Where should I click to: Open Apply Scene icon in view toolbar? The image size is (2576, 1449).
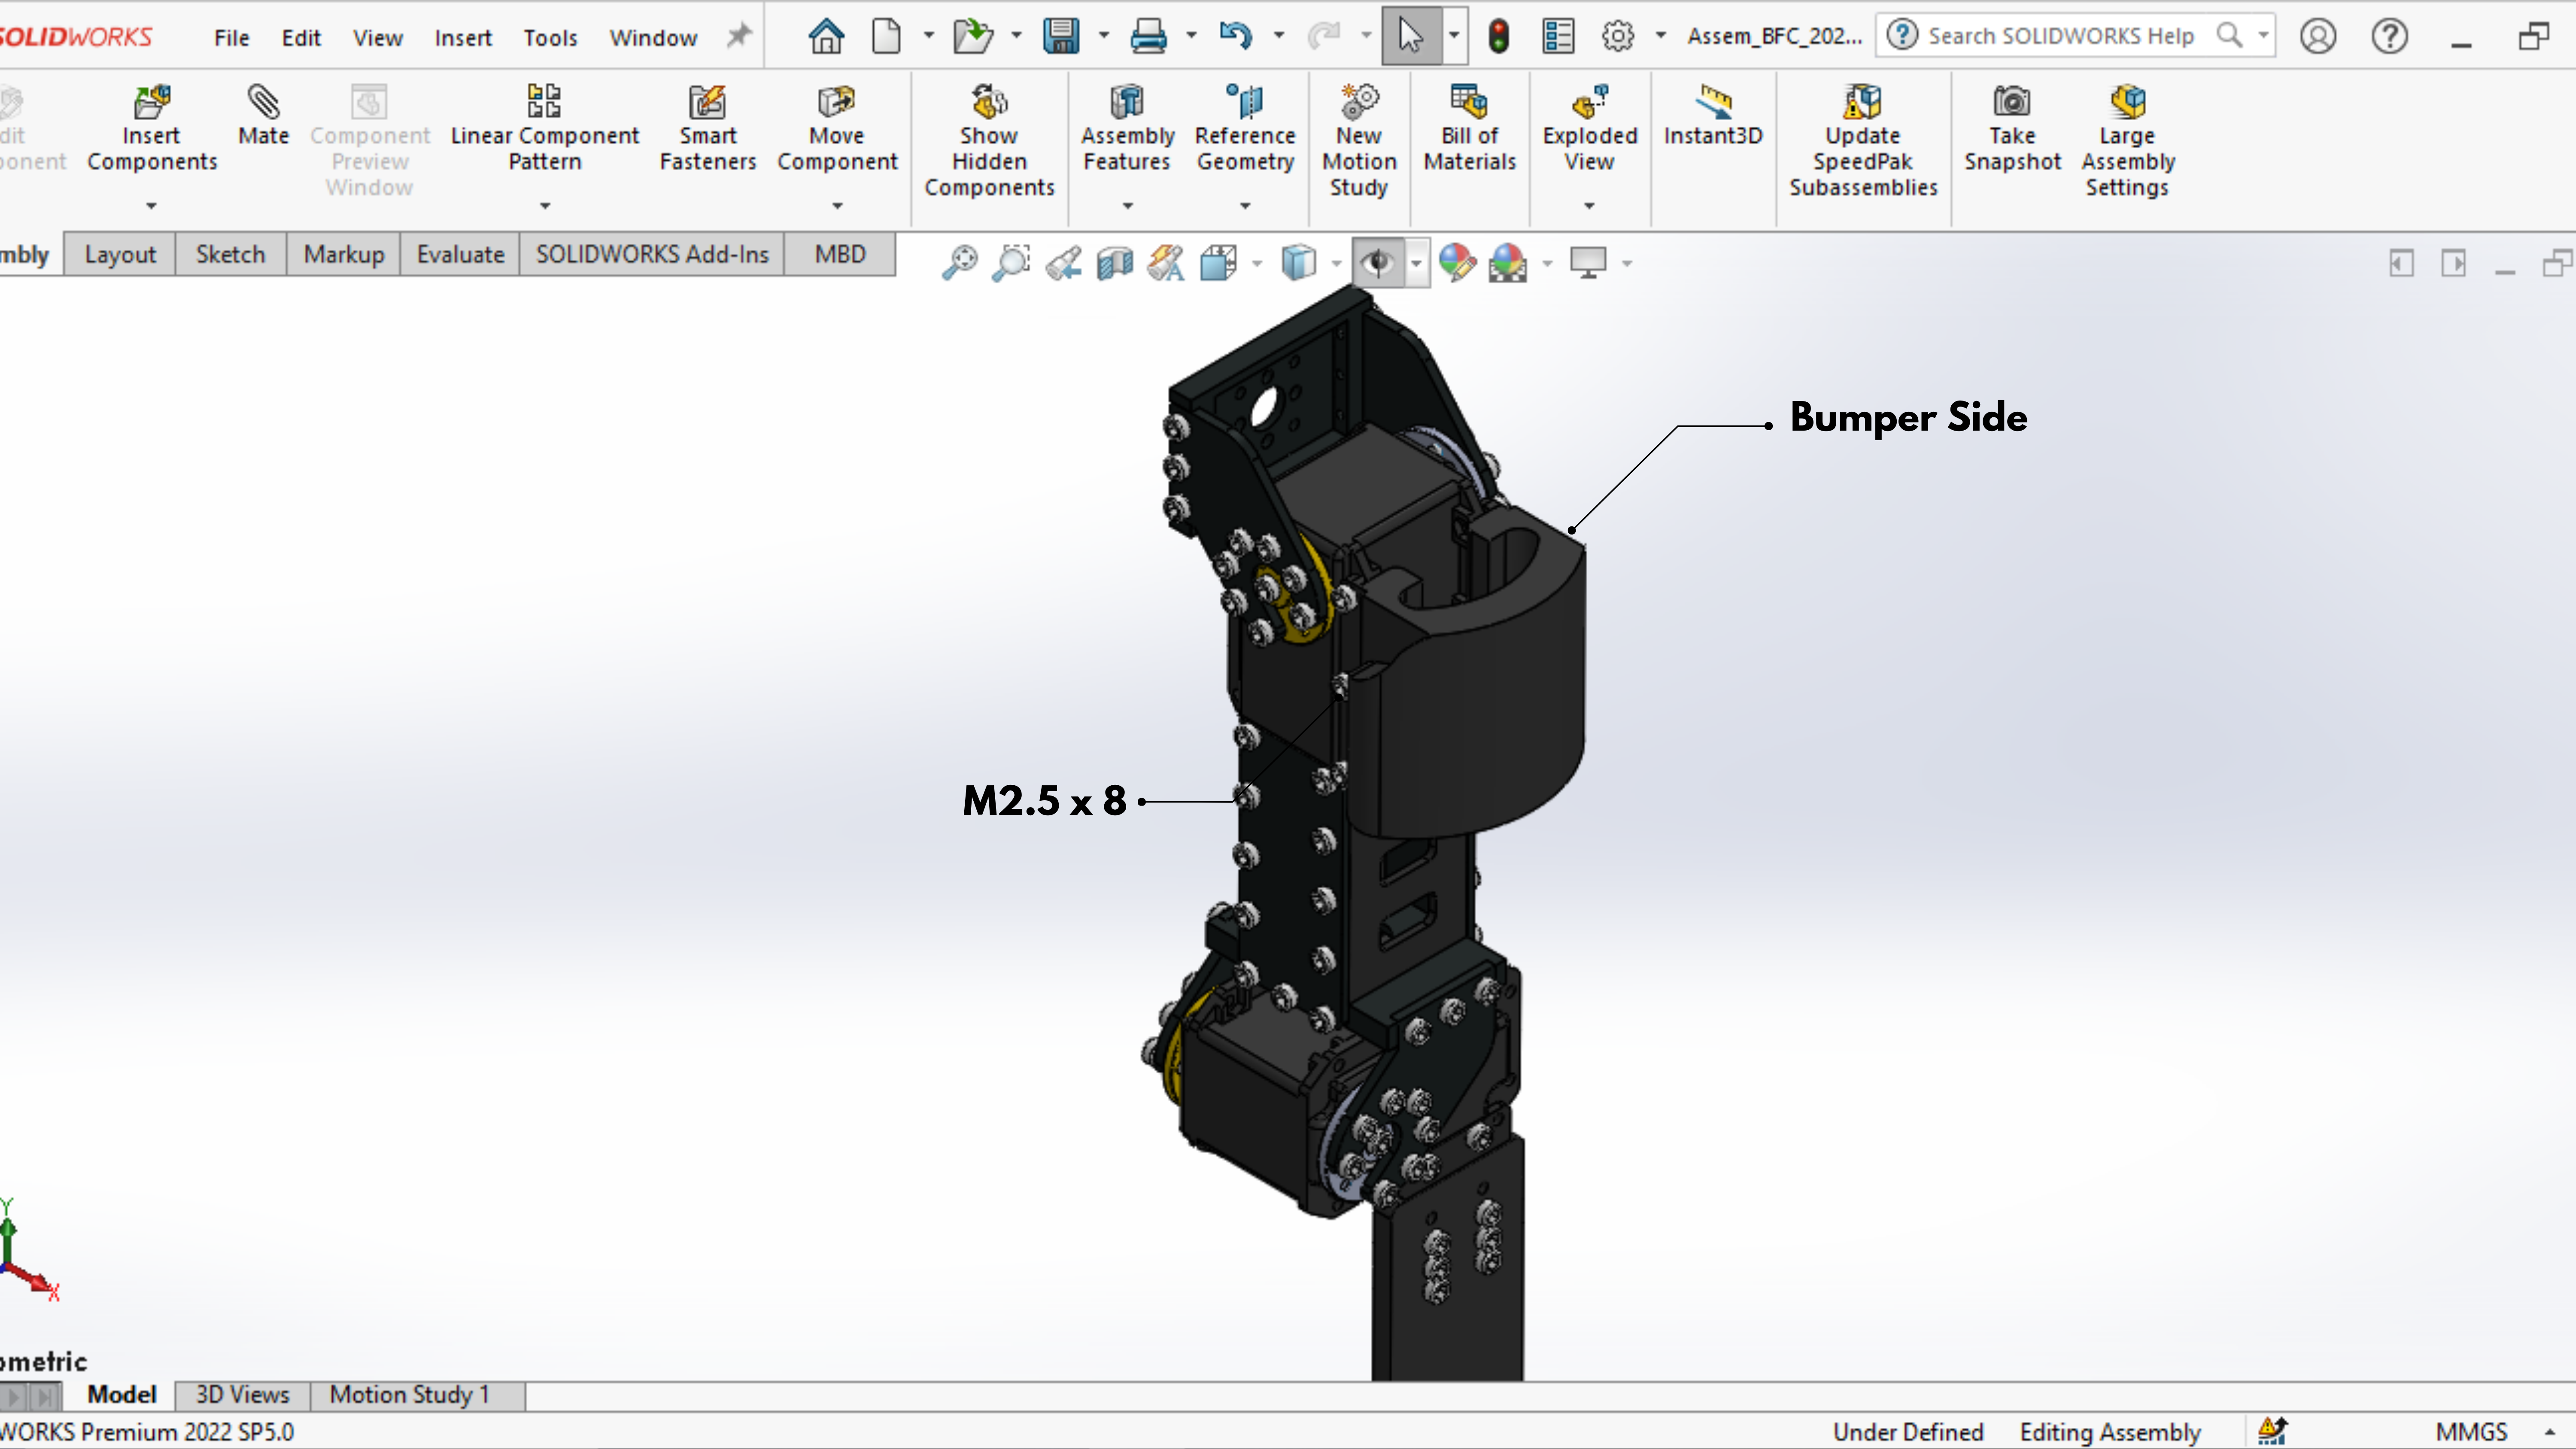[x=1507, y=263]
